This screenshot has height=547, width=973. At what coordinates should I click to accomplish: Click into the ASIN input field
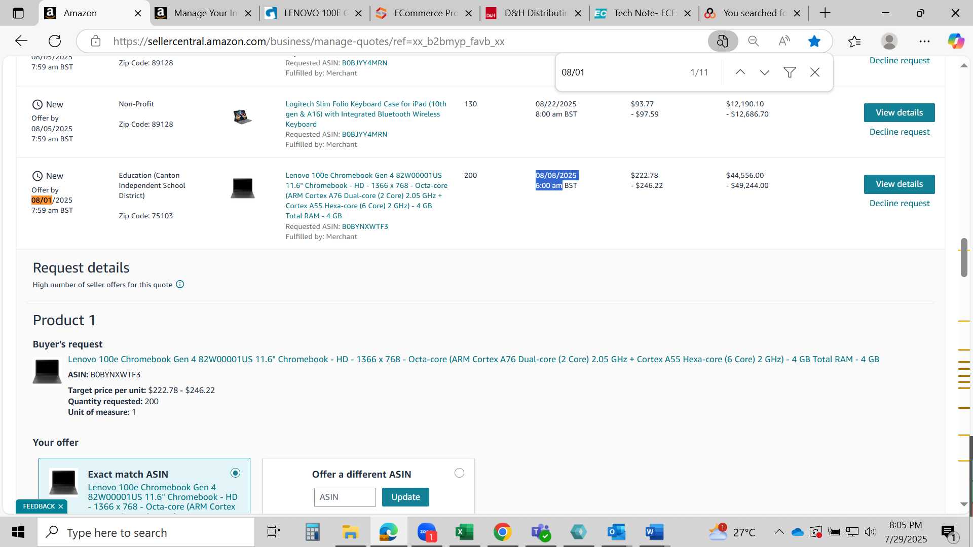pyautogui.click(x=345, y=497)
